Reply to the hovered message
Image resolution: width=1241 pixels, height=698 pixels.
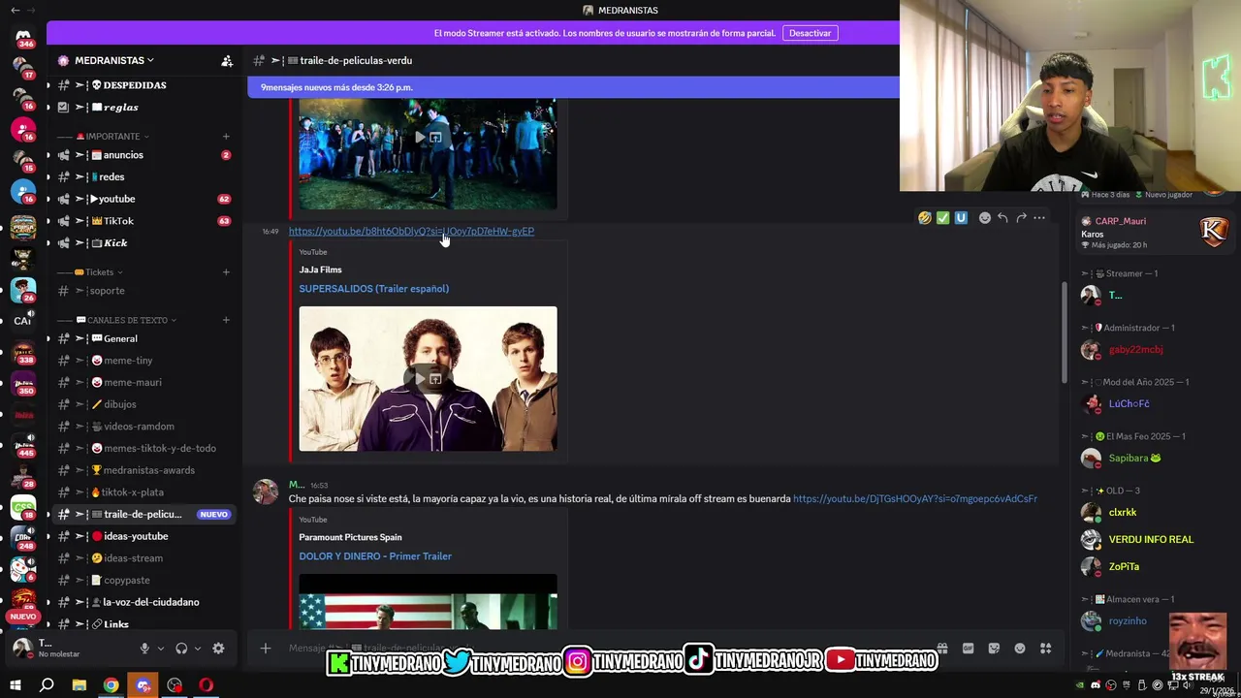click(1003, 218)
